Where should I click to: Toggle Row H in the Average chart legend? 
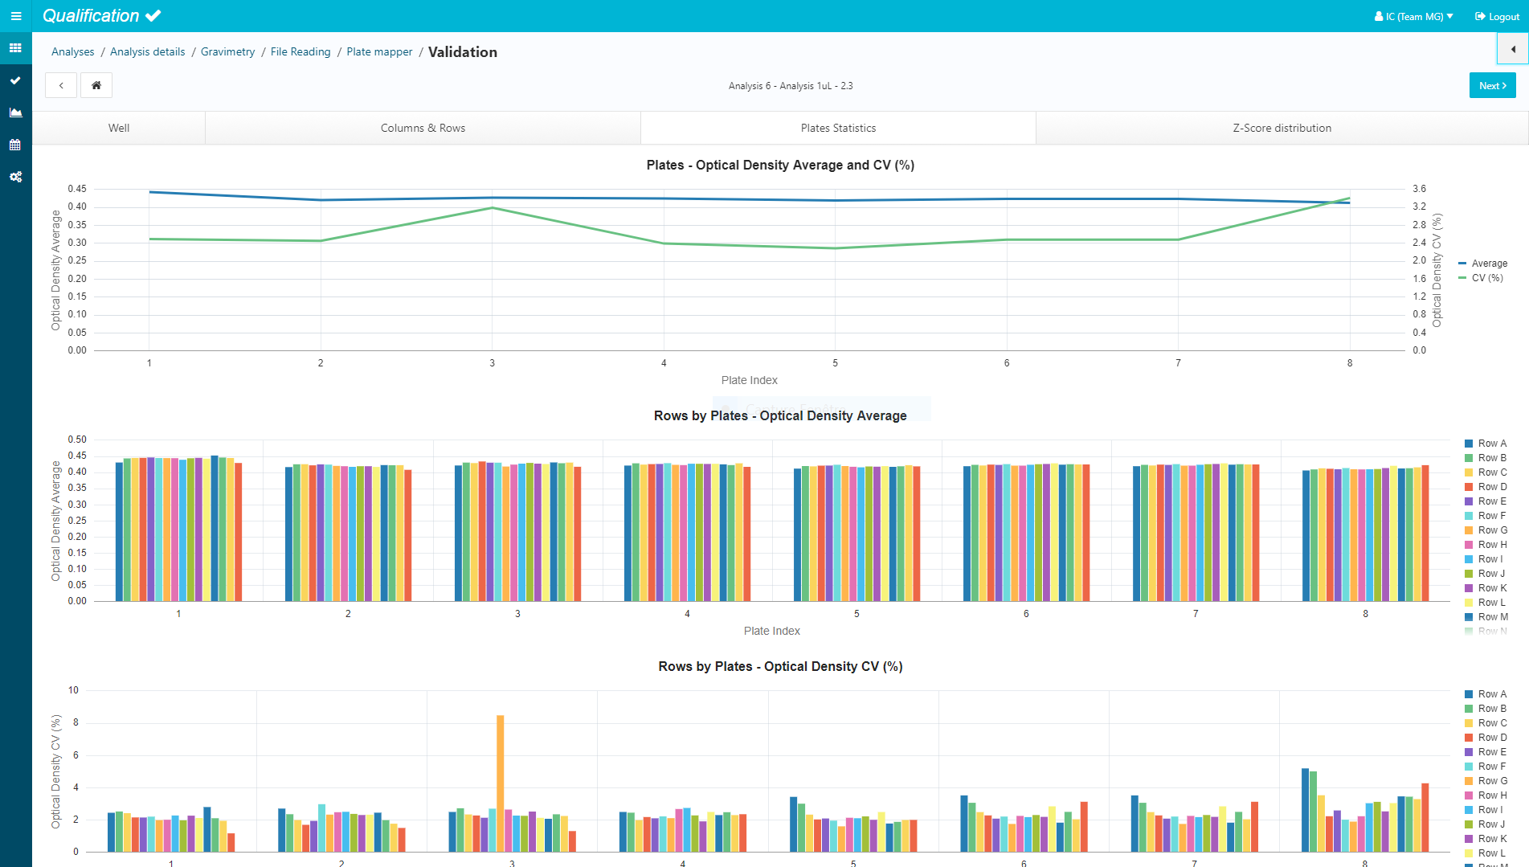pyautogui.click(x=1486, y=545)
